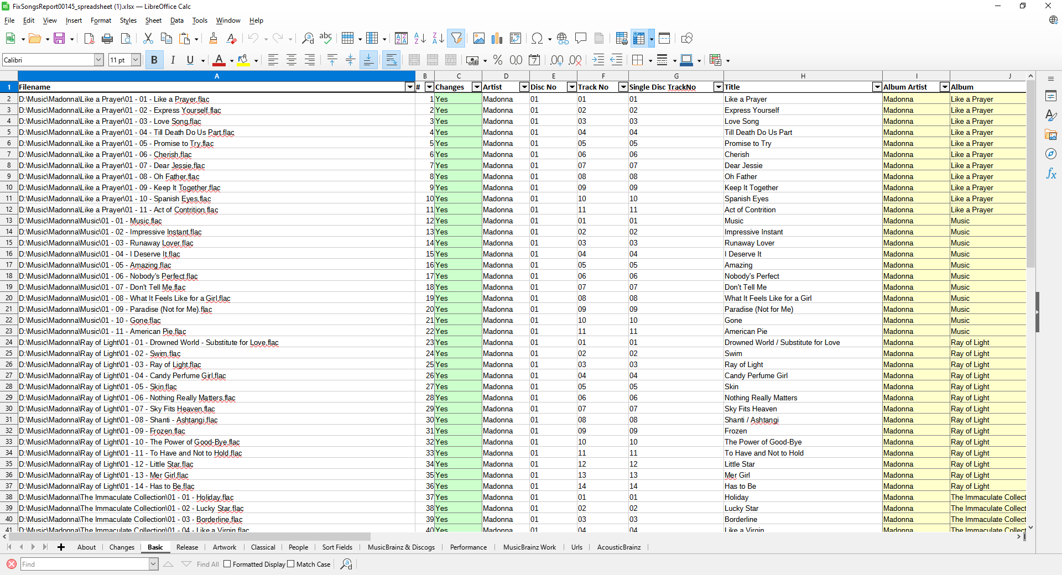Open Find & Replace from find bar
Screen dimensions: 1062x575
tap(346, 564)
